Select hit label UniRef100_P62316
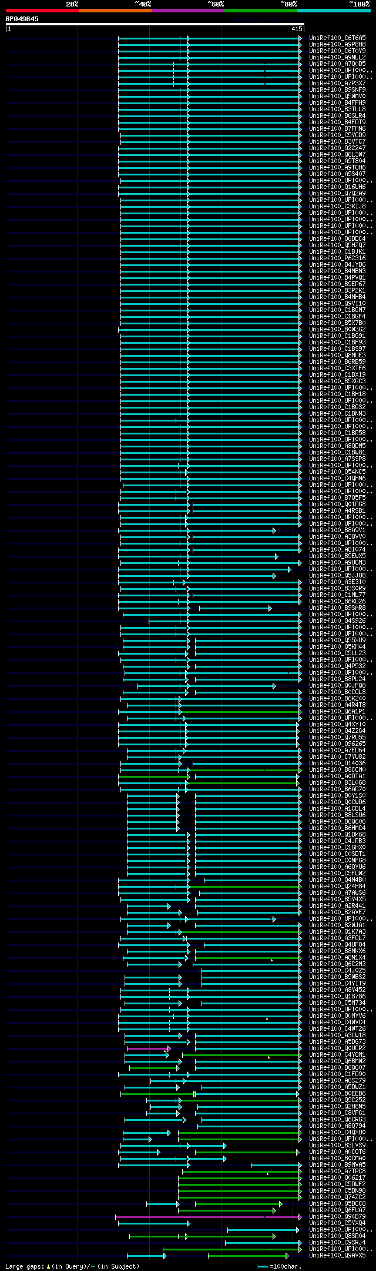The height and width of the screenshot is (1271, 376). 337,258
